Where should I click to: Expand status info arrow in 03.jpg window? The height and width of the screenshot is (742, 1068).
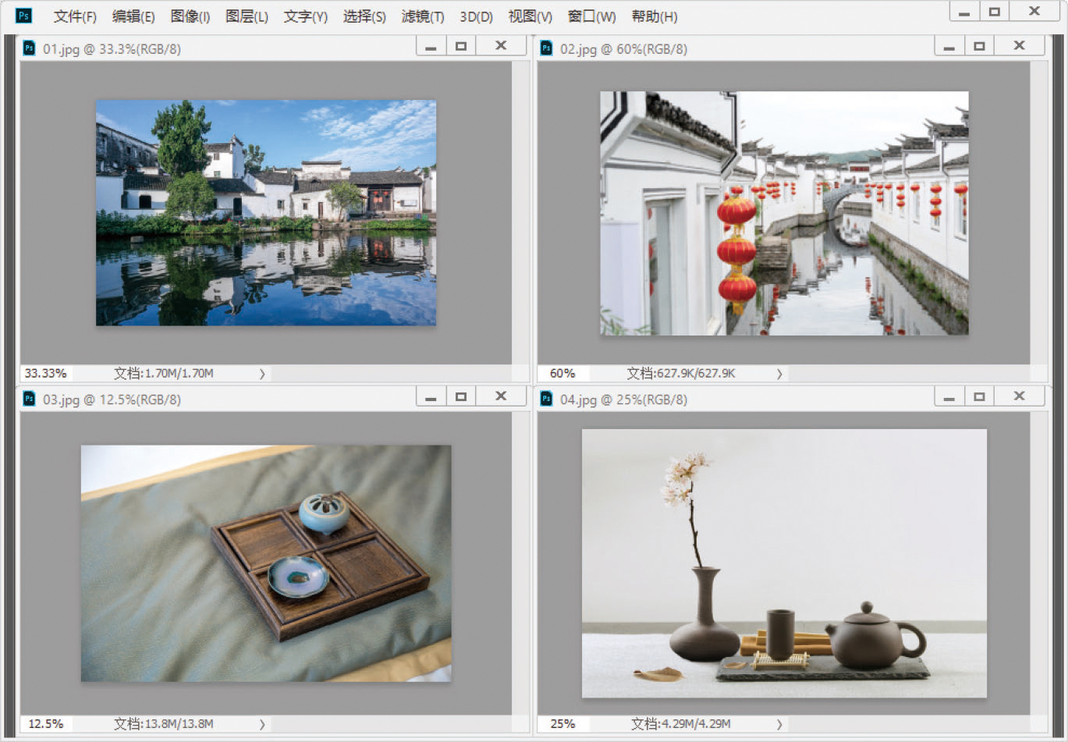coord(262,724)
